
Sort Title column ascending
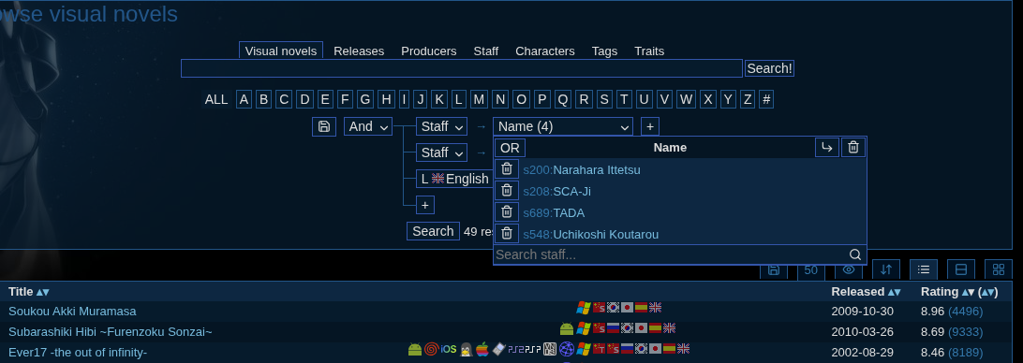39,292
